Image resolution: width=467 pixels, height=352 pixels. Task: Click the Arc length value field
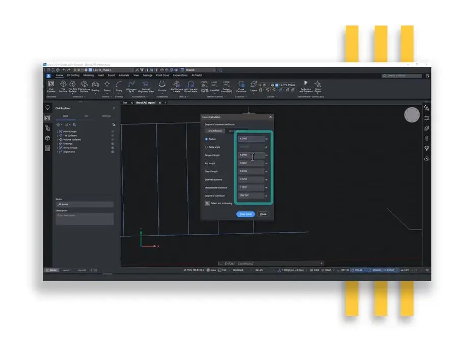point(252,163)
